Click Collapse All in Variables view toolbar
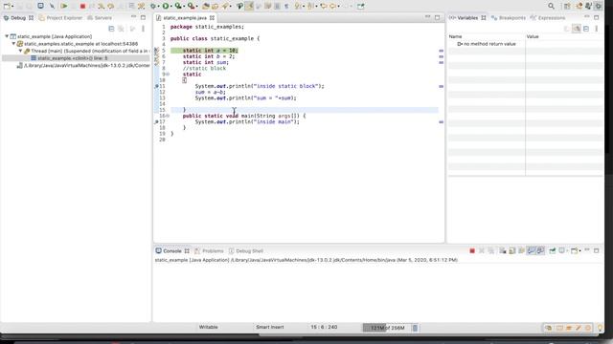The height and width of the screenshot is (344, 613). pyautogui.click(x=586, y=29)
